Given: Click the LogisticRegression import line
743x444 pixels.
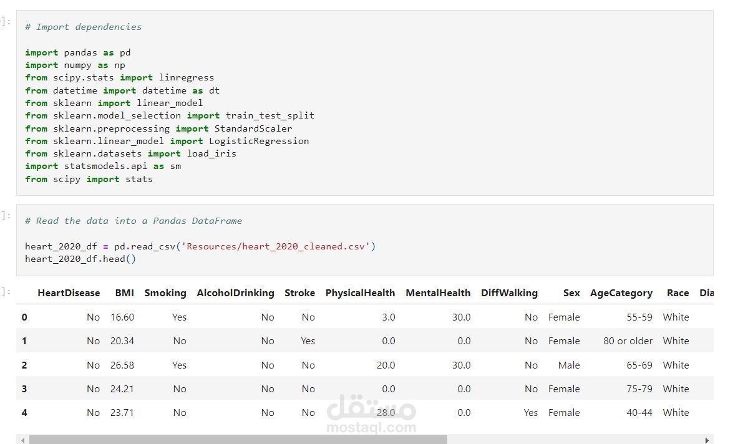Looking at the screenshot, I should click(167, 141).
